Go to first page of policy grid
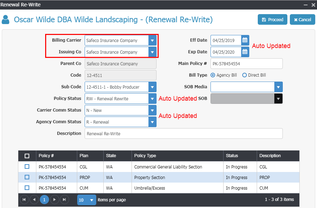317x208 pixels. (x=24, y=200)
